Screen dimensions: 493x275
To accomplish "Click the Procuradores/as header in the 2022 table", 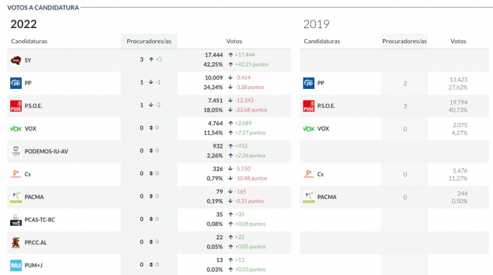I will coord(149,41).
